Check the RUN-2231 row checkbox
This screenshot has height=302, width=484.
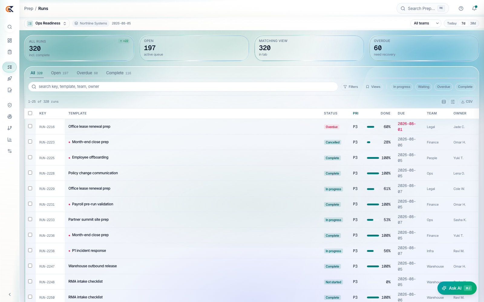30,204
